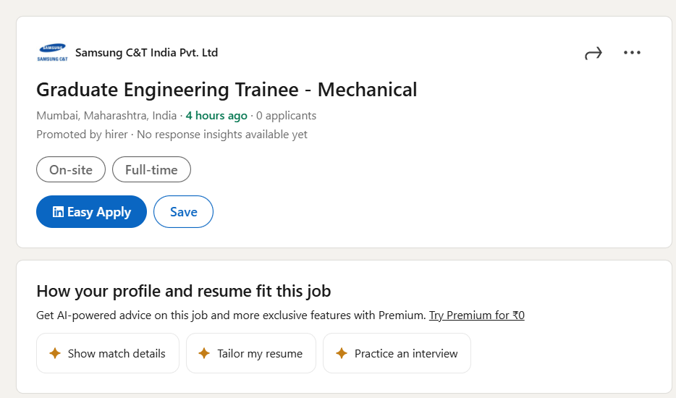
Task: Click the How your profile fits heading
Action: coord(183,292)
